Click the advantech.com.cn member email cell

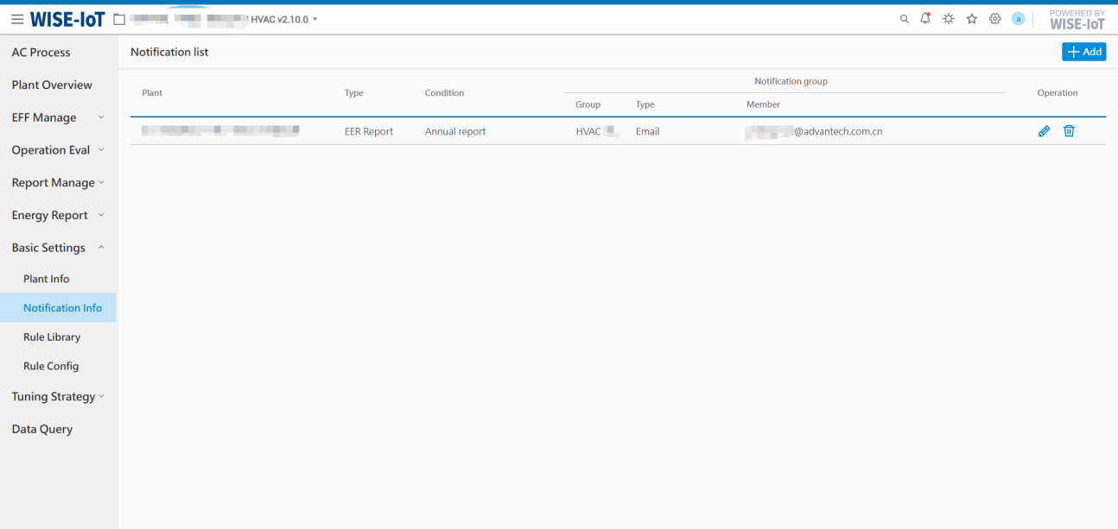(815, 132)
